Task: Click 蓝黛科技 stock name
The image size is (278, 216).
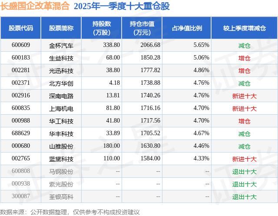Action: tap(61, 159)
